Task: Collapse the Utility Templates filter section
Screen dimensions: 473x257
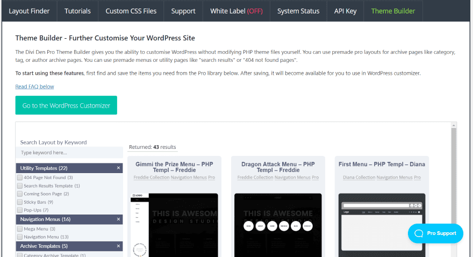Action: 118,168
